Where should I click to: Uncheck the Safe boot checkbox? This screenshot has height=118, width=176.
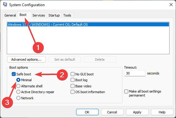pyautogui.click(x=14, y=74)
